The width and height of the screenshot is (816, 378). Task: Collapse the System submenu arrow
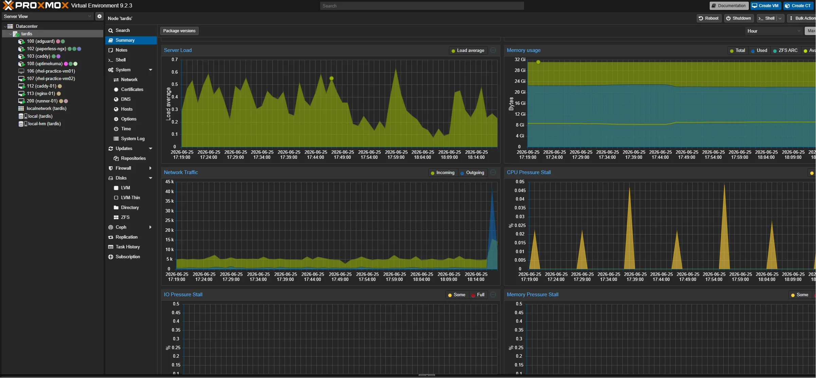[150, 70]
